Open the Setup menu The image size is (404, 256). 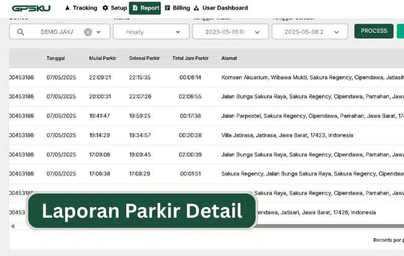[115, 8]
